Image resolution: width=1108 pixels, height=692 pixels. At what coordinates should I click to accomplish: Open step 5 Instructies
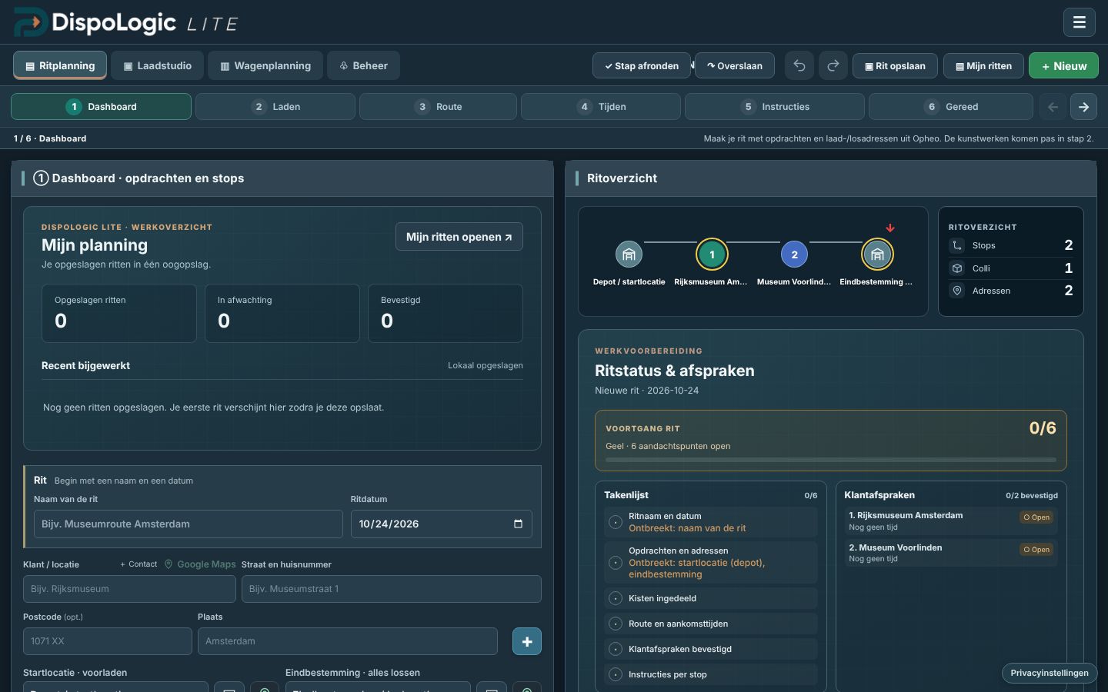point(775,107)
